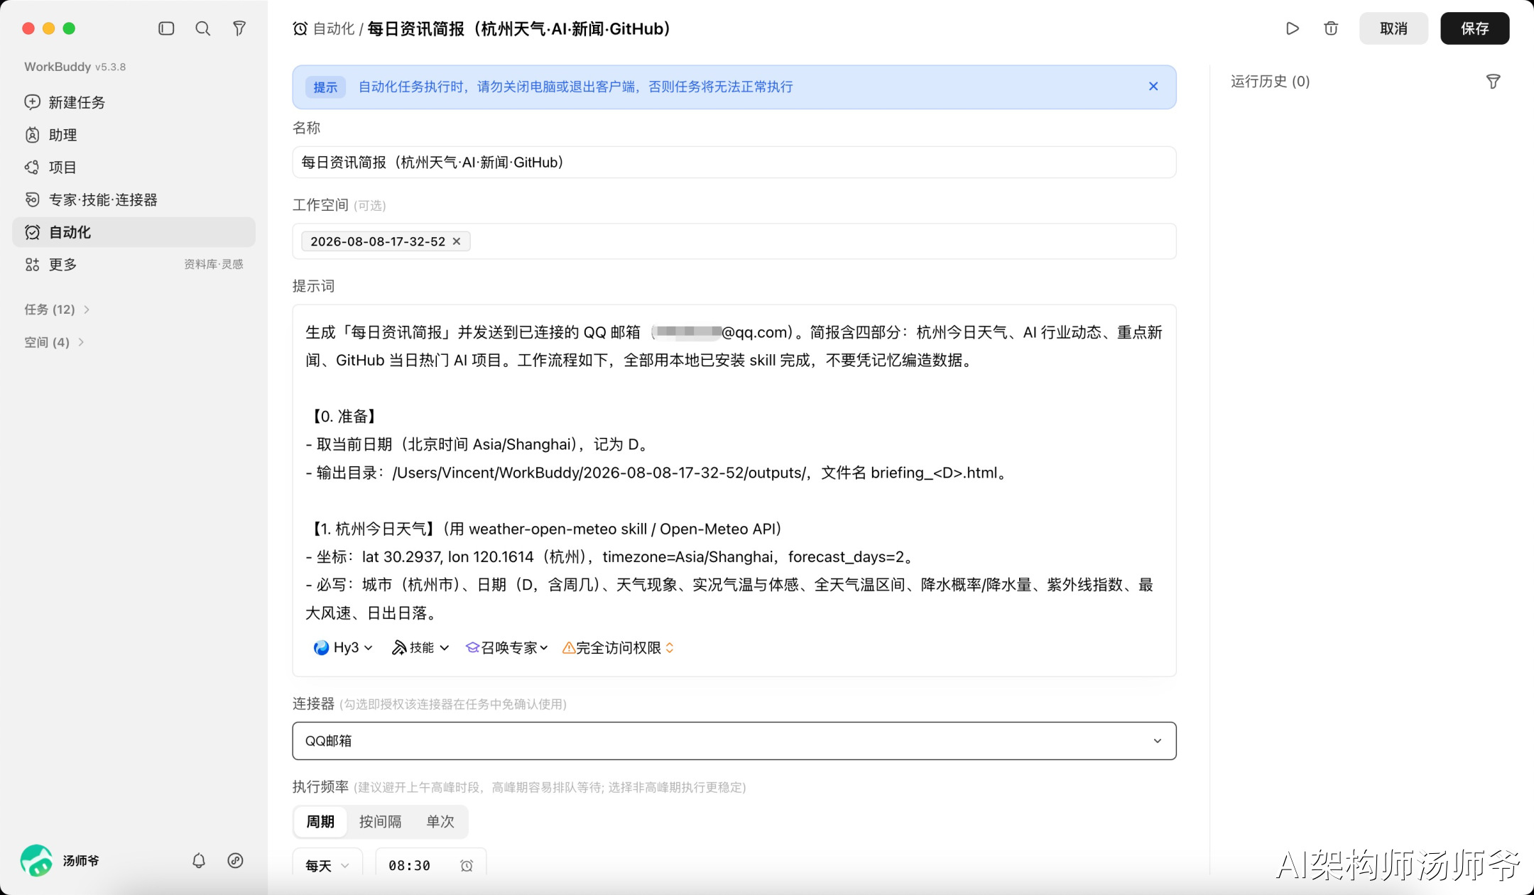Open the Hy3 model dropdown
This screenshot has height=895, width=1534.
click(343, 647)
